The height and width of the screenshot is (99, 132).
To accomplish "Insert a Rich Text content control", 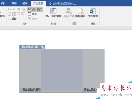I will pyautogui.click(x=10, y=9).
